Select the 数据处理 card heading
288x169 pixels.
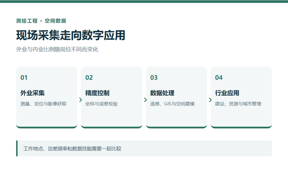pyautogui.click(x=162, y=93)
